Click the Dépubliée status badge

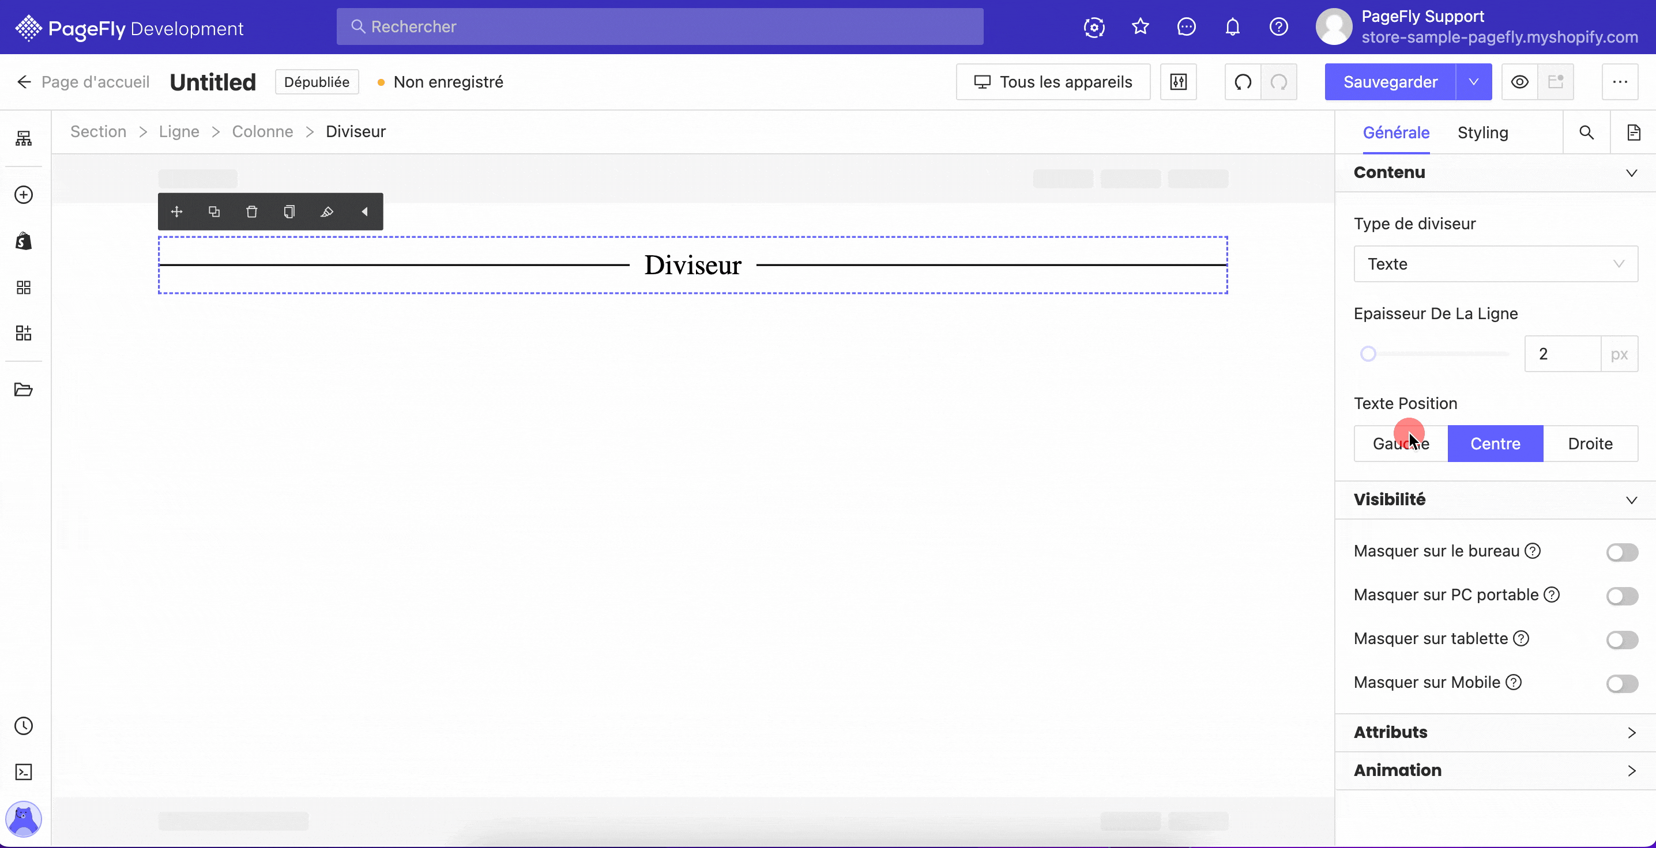tap(317, 82)
